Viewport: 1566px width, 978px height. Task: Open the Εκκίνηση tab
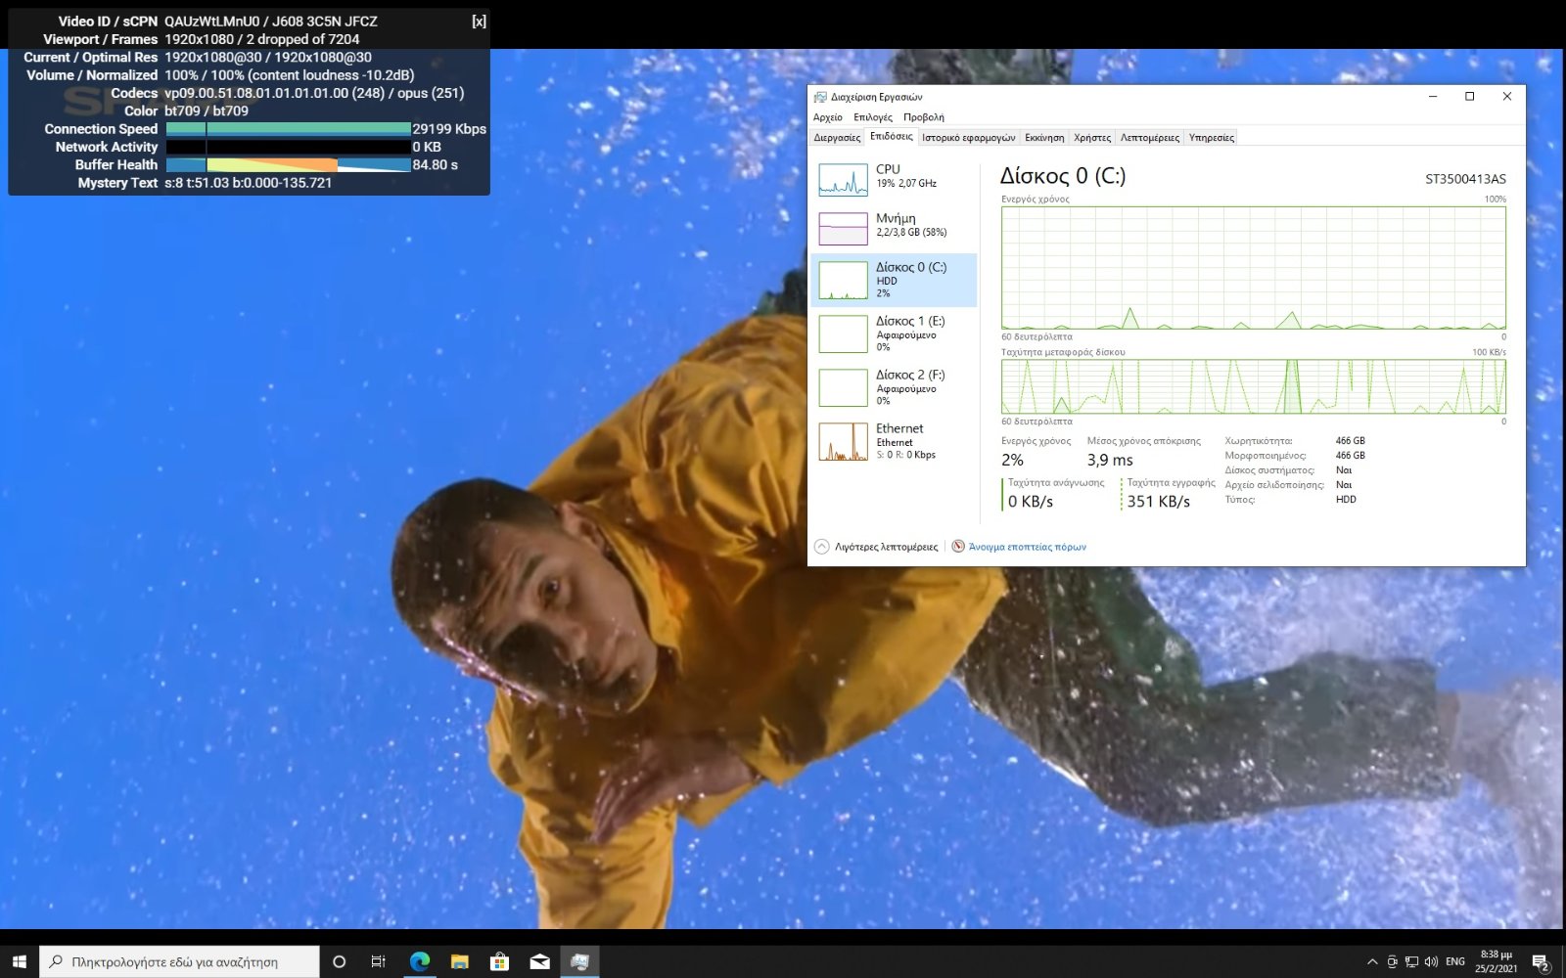[1044, 138]
